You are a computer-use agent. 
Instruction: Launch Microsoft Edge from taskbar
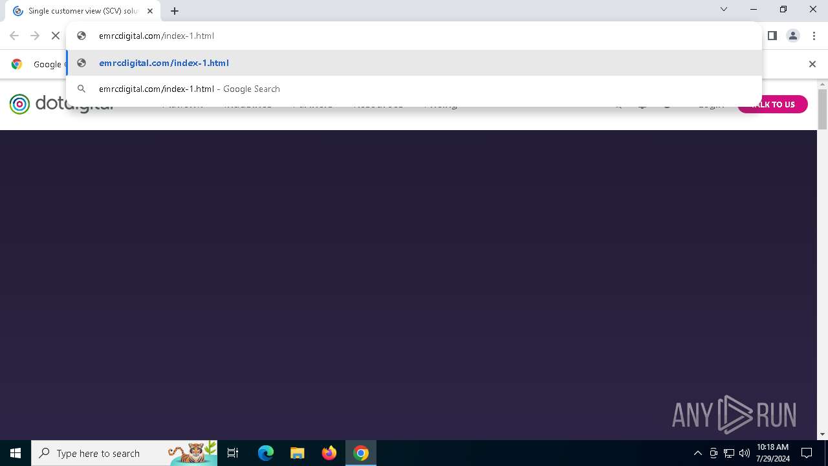(266, 453)
